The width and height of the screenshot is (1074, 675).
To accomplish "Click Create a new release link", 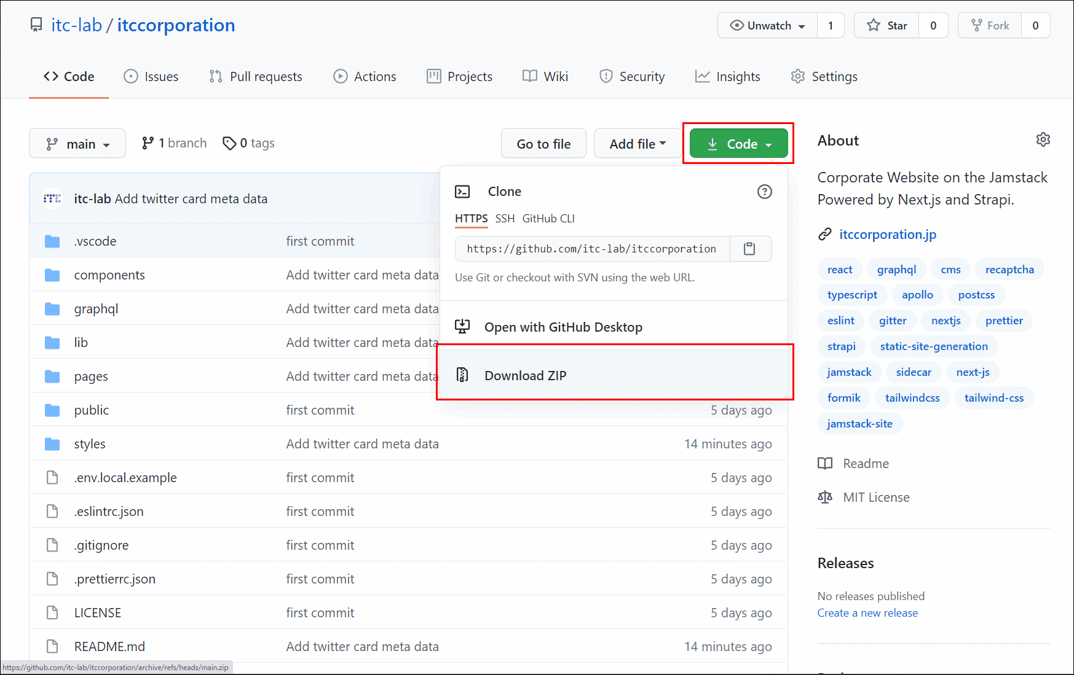I will [x=867, y=613].
